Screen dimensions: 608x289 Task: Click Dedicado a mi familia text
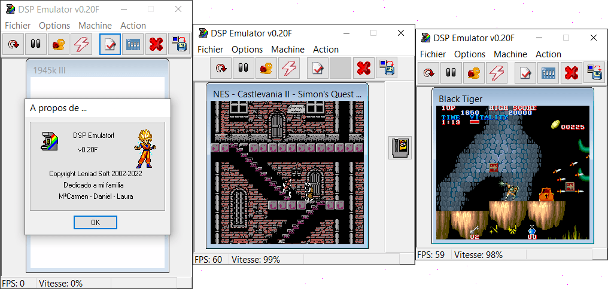coord(93,185)
